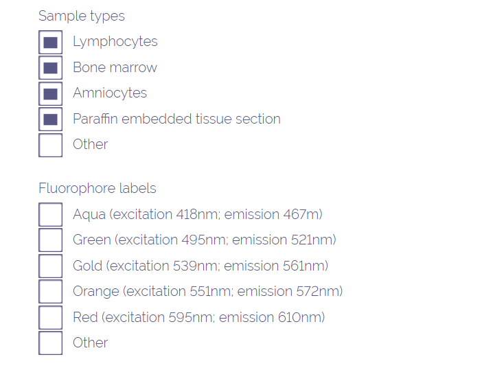Click Orange excitation 551nm label text
Viewport: 482px width, 379px height.
(207, 291)
